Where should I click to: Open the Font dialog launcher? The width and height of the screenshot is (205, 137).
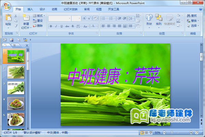click(97, 33)
